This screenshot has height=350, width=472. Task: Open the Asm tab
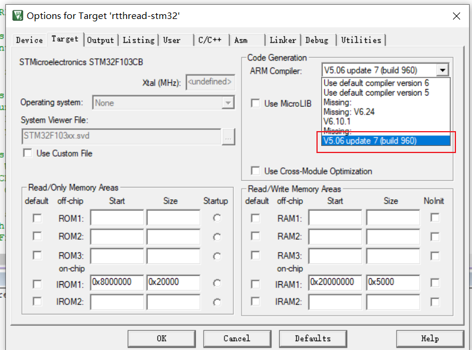tap(248, 40)
